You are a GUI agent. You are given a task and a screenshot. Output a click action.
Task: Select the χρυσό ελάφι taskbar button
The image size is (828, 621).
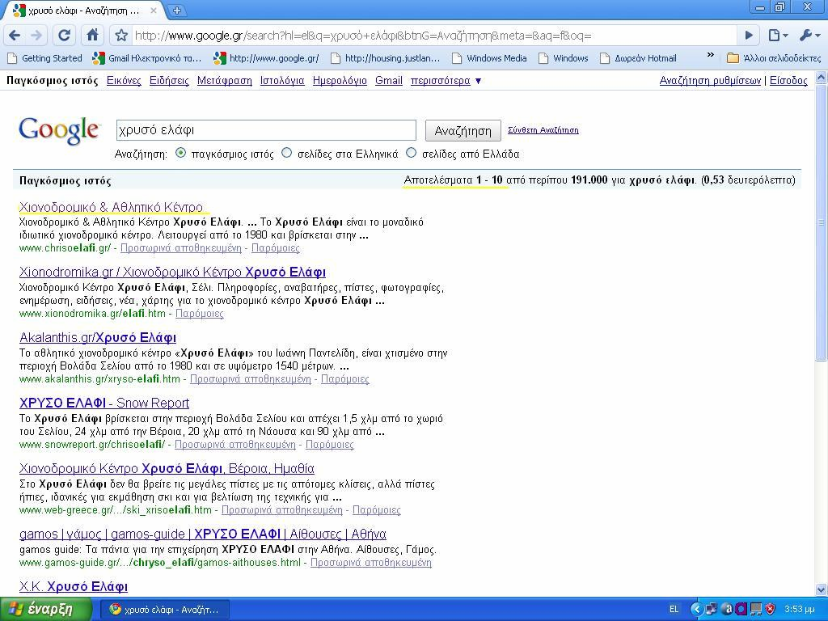pos(164,610)
